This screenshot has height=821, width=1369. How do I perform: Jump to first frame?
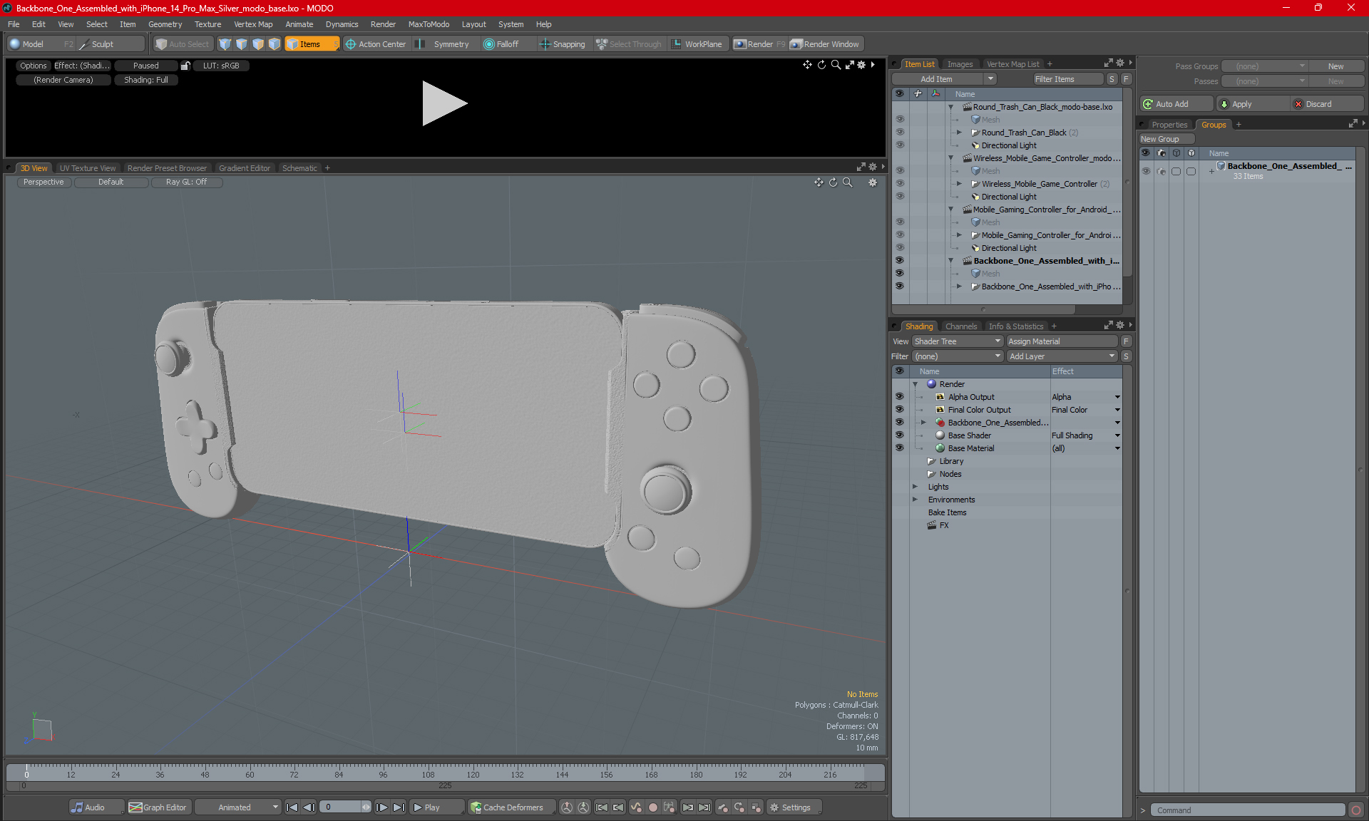[x=292, y=807]
